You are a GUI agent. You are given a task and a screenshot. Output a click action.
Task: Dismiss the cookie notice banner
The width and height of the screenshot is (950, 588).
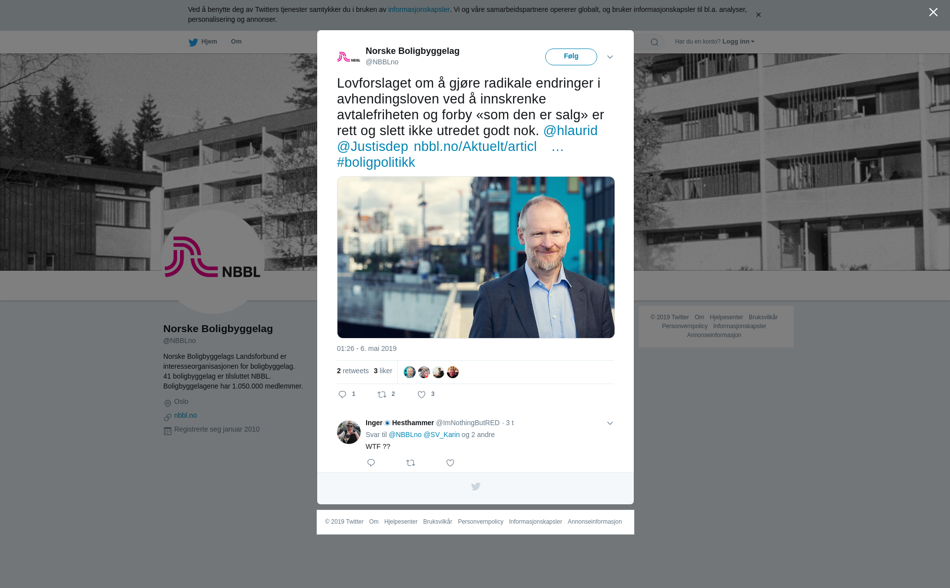[758, 15]
